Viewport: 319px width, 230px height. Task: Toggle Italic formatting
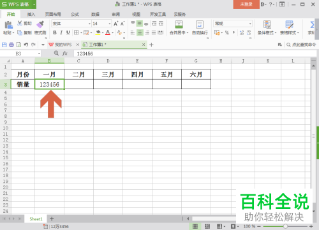point(61,32)
